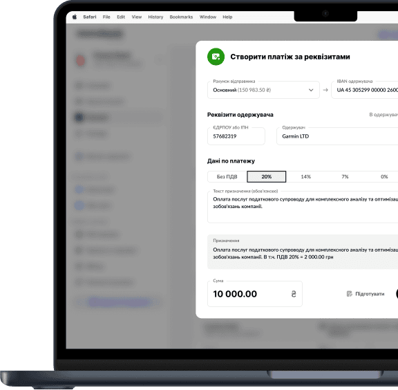Select the 20% VAT rate
This screenshot has width=398, height=390.
point(267,176)
